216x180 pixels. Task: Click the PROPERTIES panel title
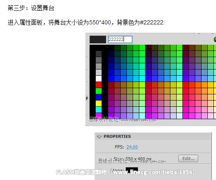pos(117,137)
